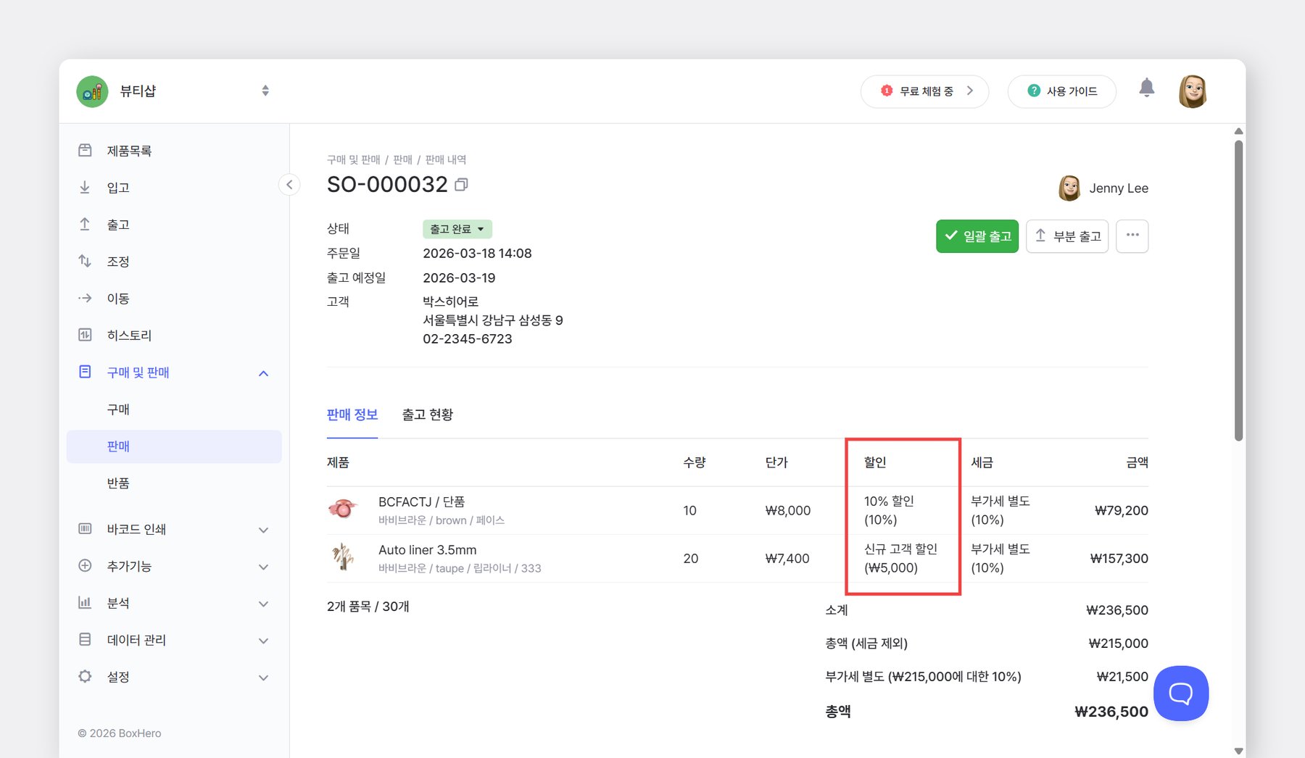The width and height of the screenshot is (1305, 758).
Task: Click the 일괄 출고 button
Action: 977,236
